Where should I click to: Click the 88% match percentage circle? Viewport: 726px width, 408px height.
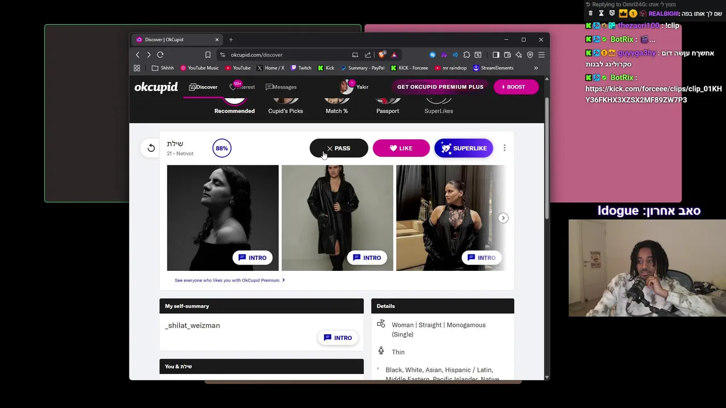tap(222, 148)
